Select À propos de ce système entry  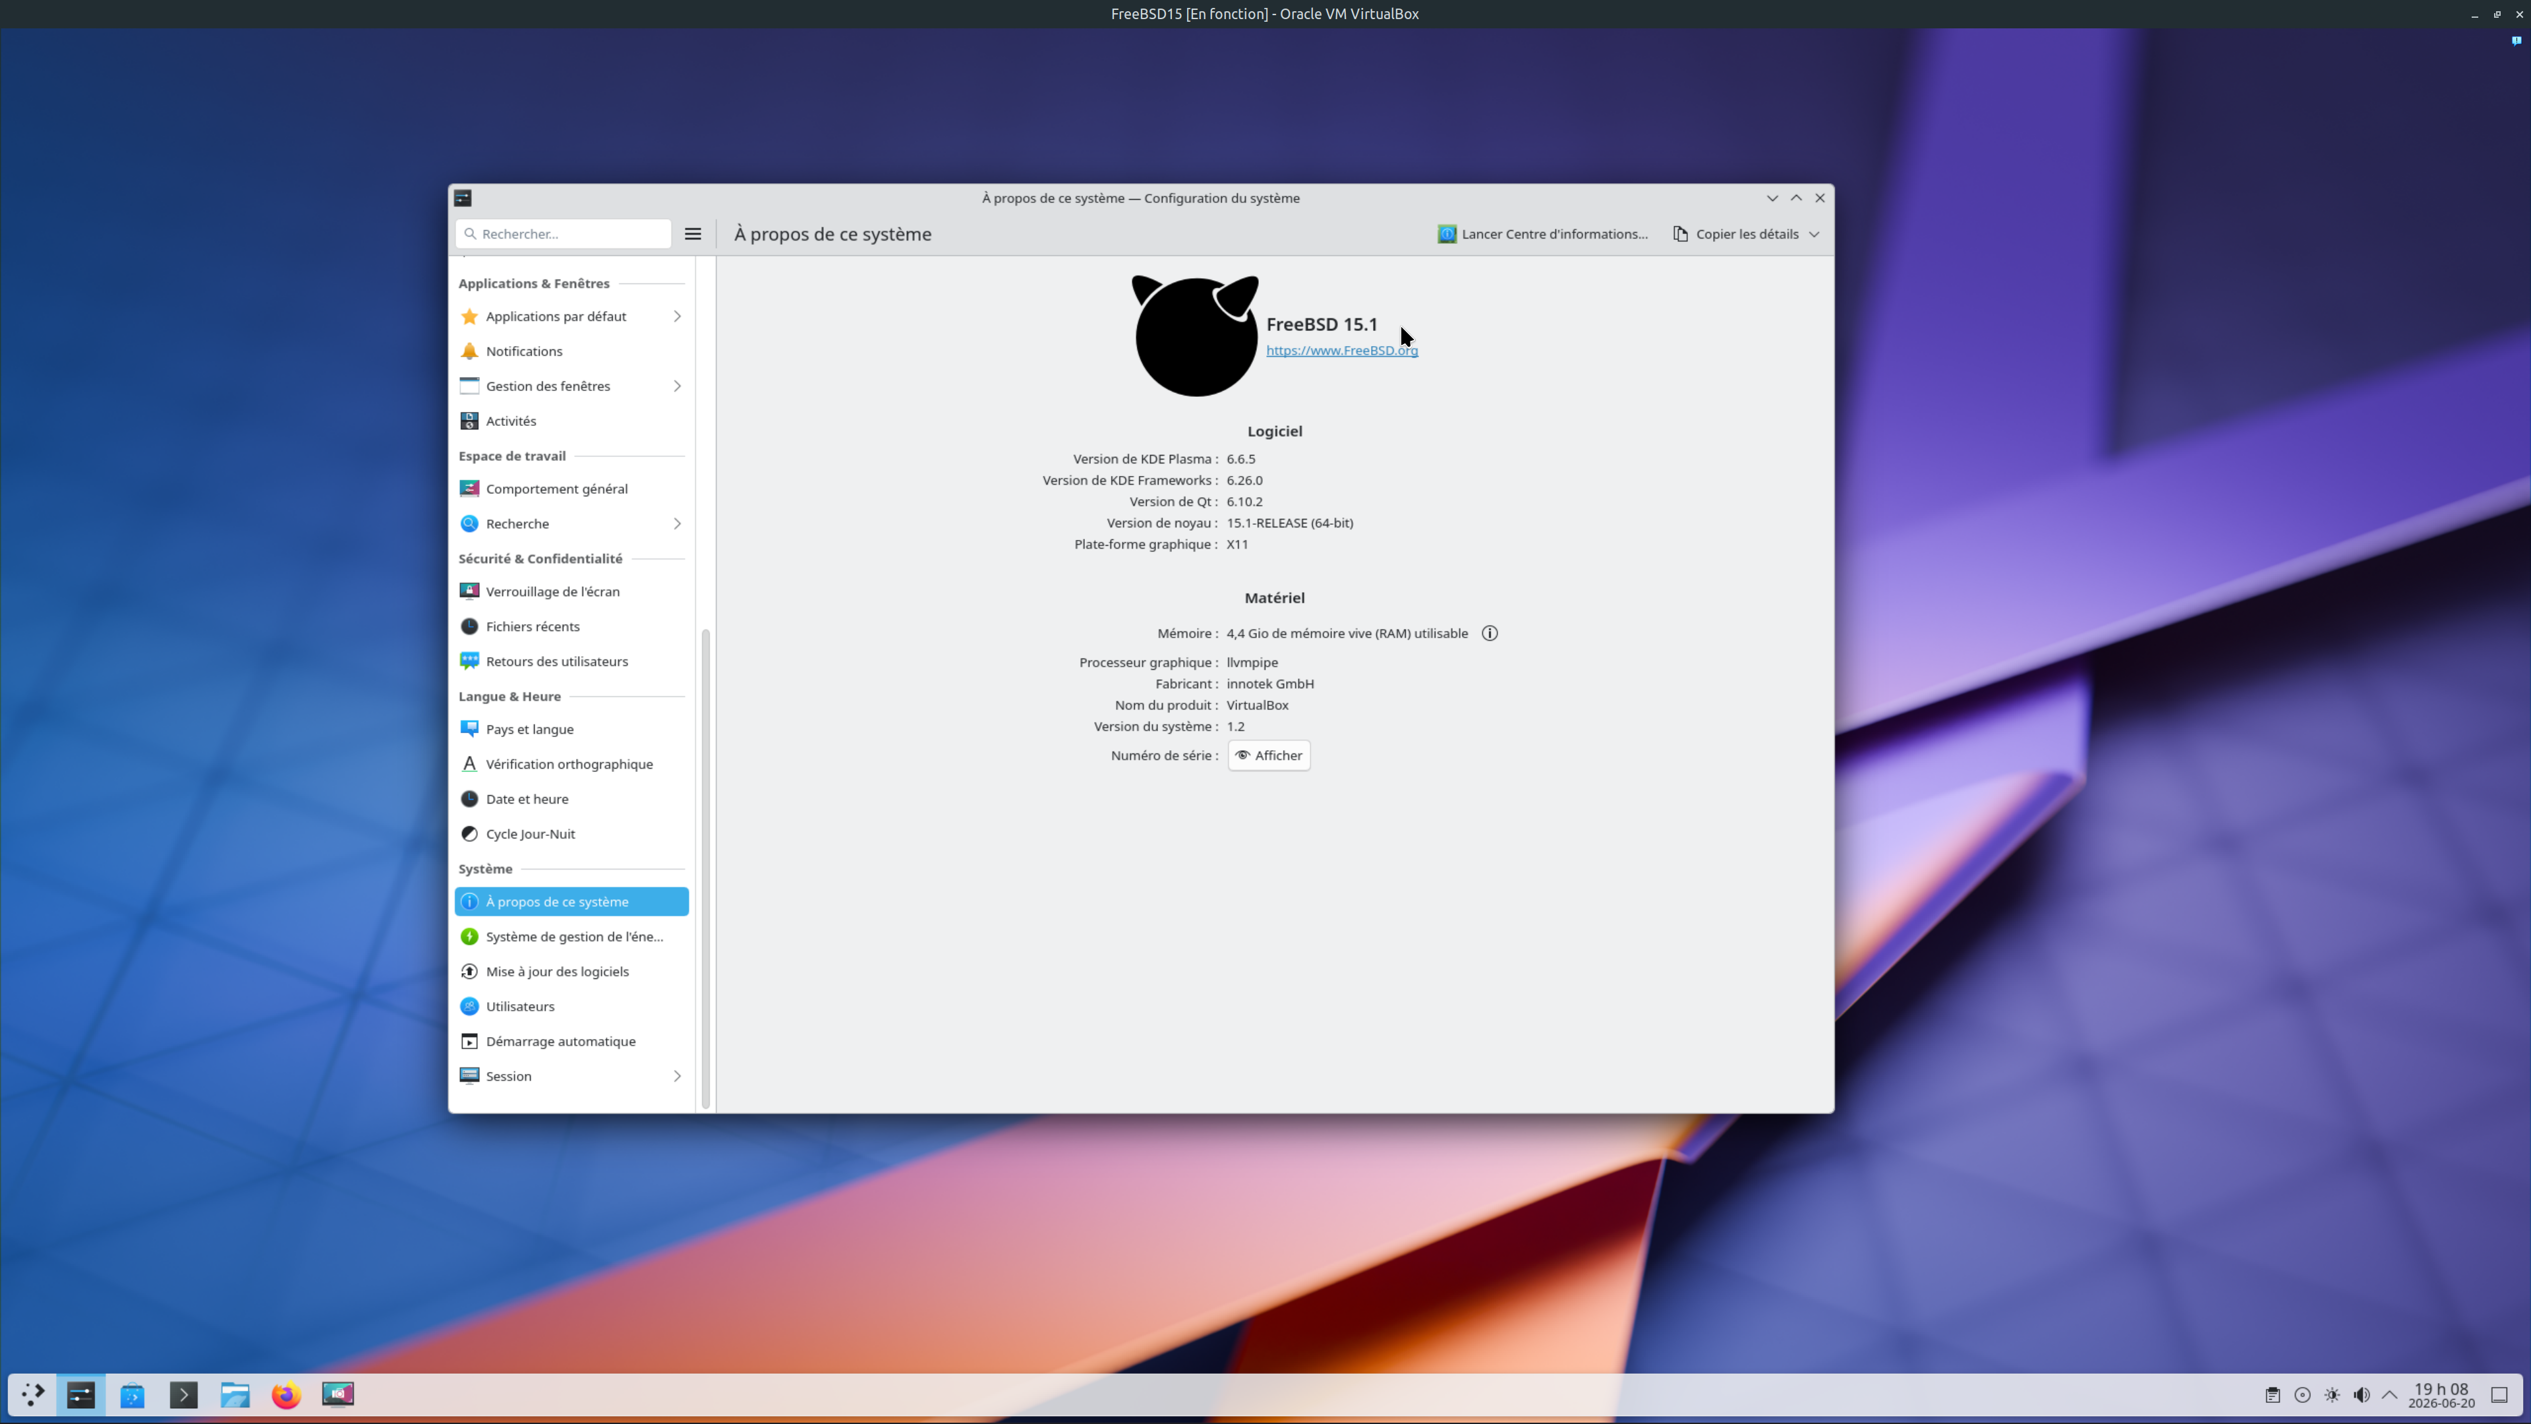[571, 902]
